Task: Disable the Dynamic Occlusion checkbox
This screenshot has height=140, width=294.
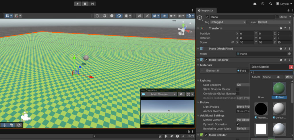Action: [238, 124]
